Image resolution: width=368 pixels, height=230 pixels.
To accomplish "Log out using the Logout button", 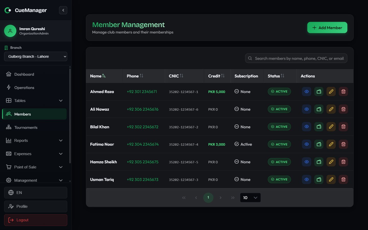I will click(x=36, y=220).
